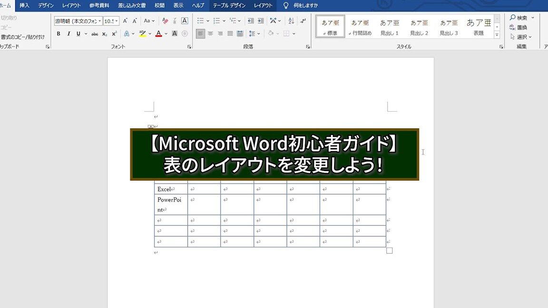Click the lightbulb Tell Me icon
This screenshot has height=308, width=548.
pyautogui.click(x=286, y=6)
